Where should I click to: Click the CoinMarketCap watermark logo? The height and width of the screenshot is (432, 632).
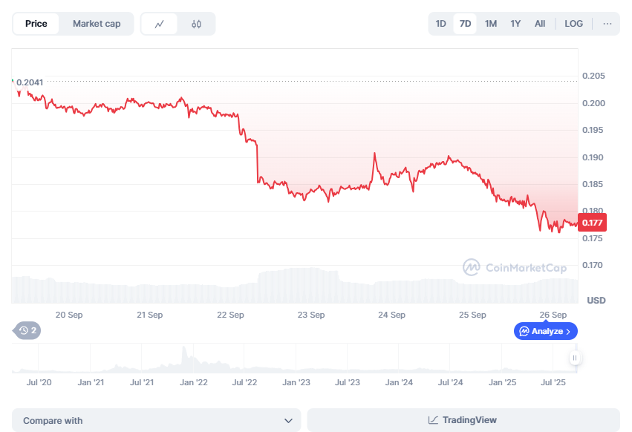pyautogui.click(x=471, y=267)
